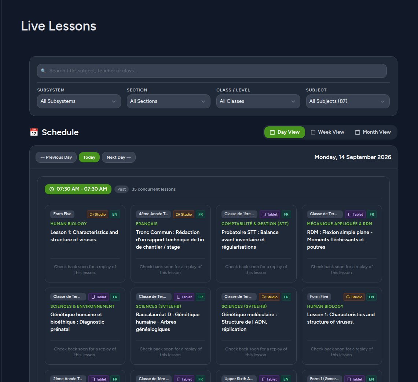The width and height of the screenshot is (418, 382).
Task: Switch to Week View
Action: (327, 132)
